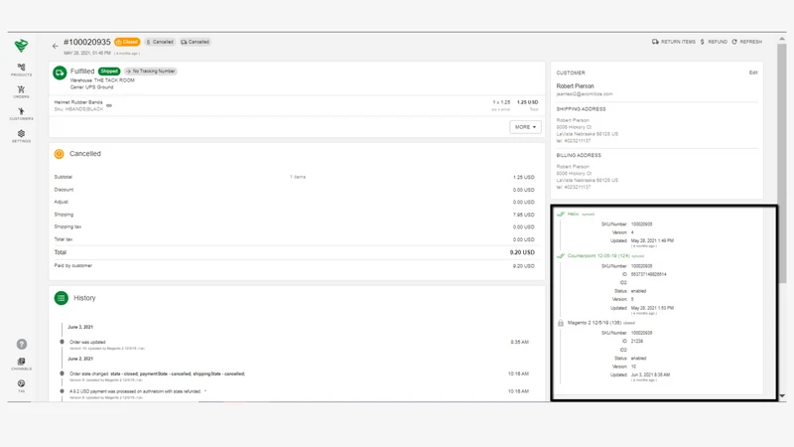Click the Total 9.20 USD amount
The width and height of the screenshot is (794, 447).
tap(522, 252)
